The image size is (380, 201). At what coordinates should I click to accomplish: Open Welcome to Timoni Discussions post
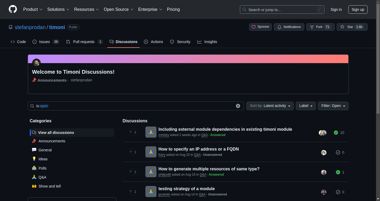tap(73, 72)
